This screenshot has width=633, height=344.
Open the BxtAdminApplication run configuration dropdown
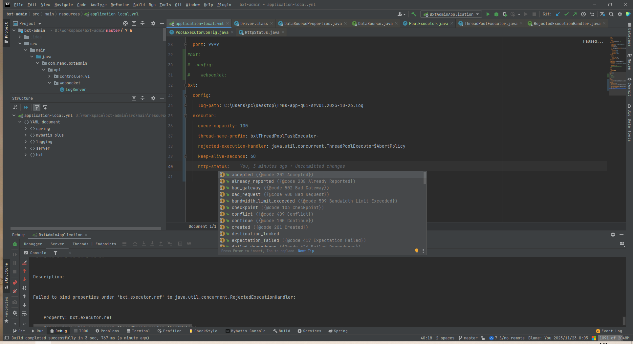click(451, 14)
